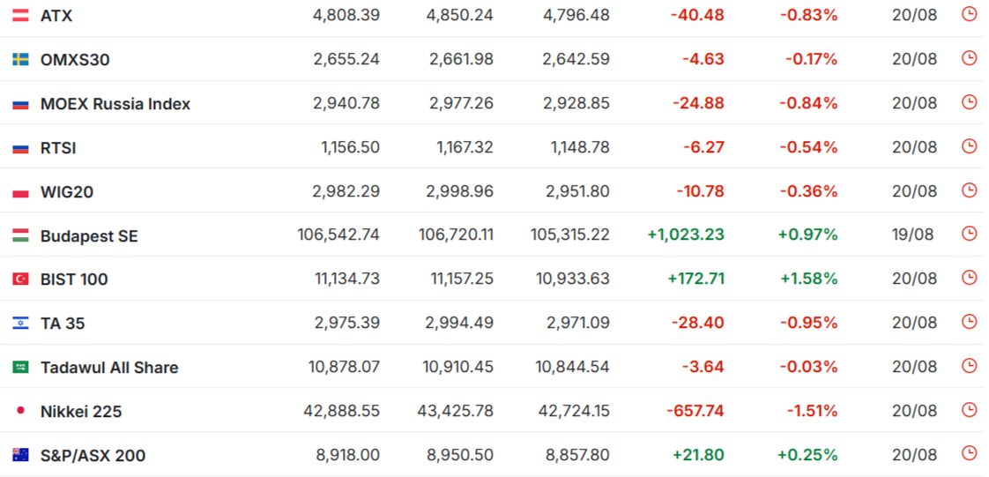The image size is (989, 477).
Task: Open the Nikkei 225 index page
Action: 81,412
